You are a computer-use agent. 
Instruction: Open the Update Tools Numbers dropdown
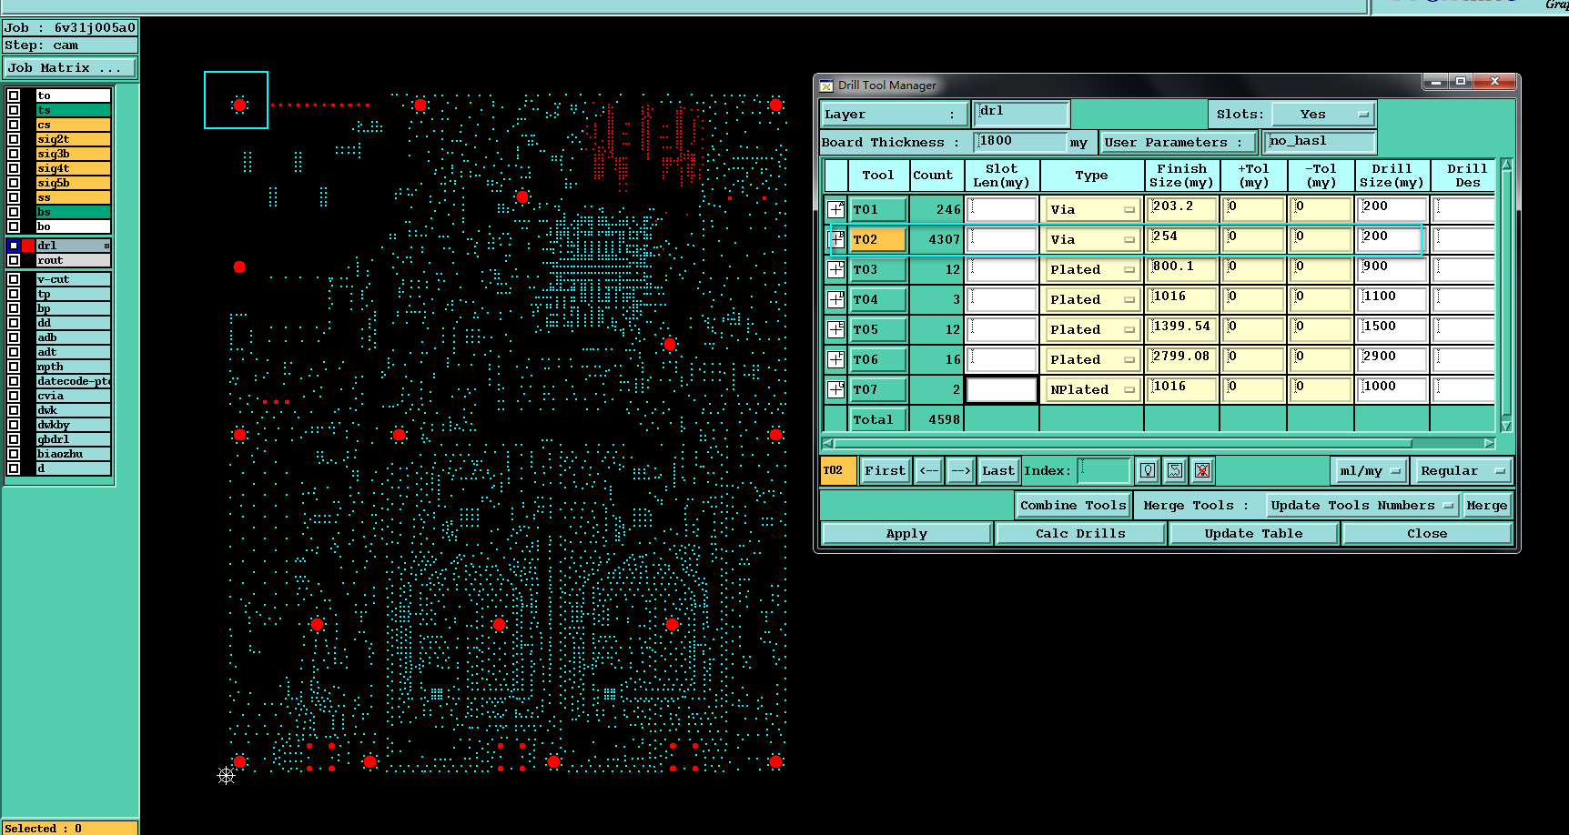1361,505
